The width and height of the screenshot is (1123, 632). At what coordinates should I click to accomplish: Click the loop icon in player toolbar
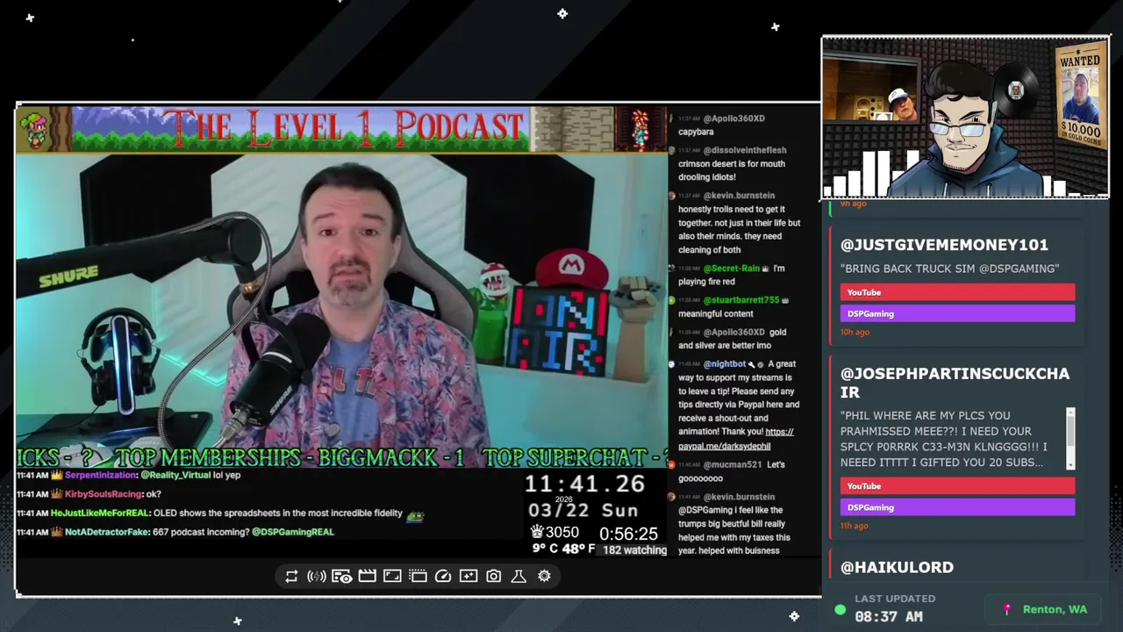point(291,576)
